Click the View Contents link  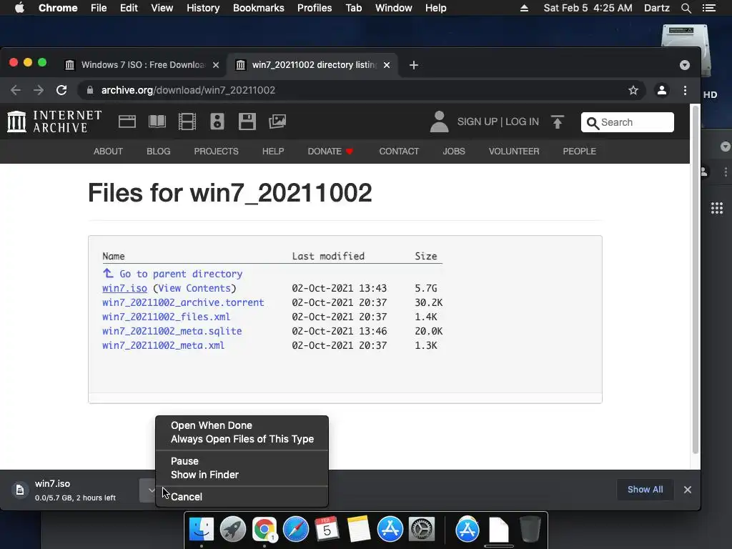pos(194,288)
